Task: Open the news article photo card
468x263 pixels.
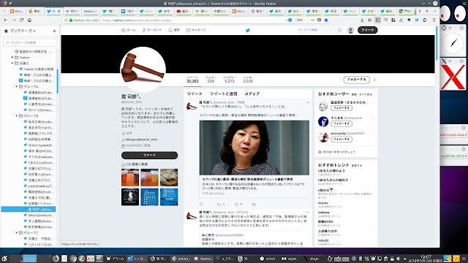Action: click(254, 148)
